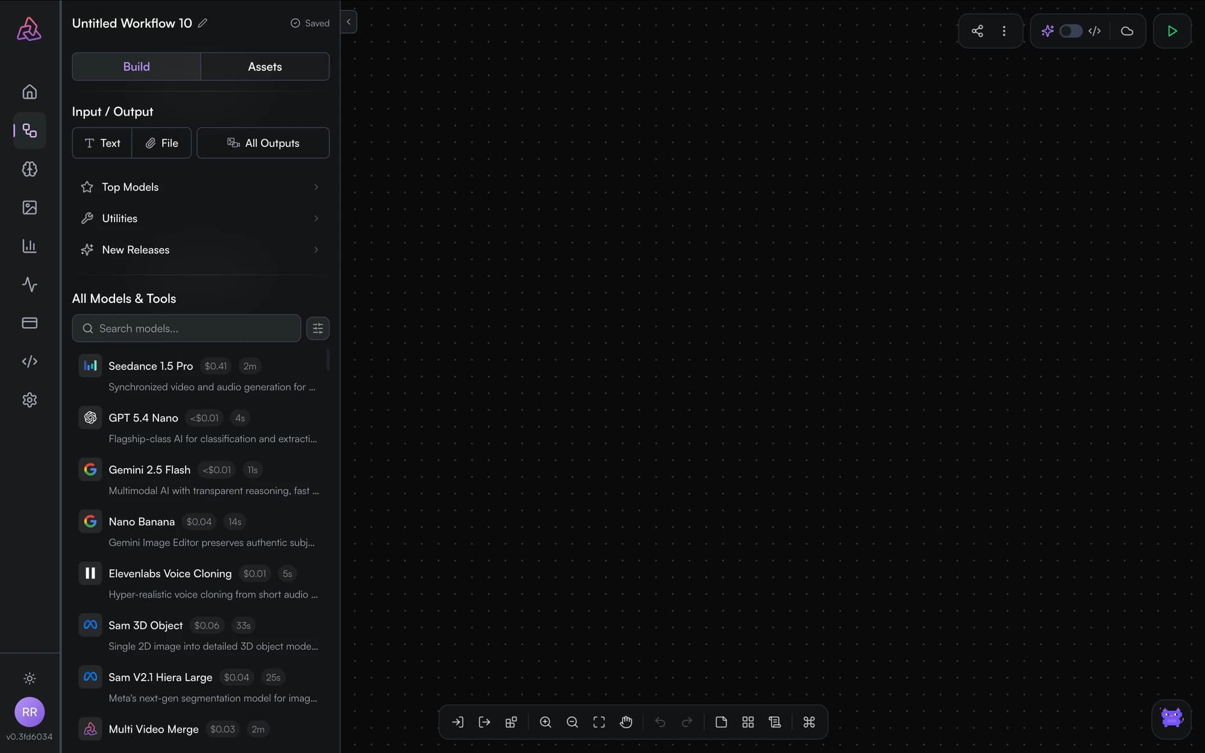Expand the Utilities section
1205x753 pixels.
[201, 218]
